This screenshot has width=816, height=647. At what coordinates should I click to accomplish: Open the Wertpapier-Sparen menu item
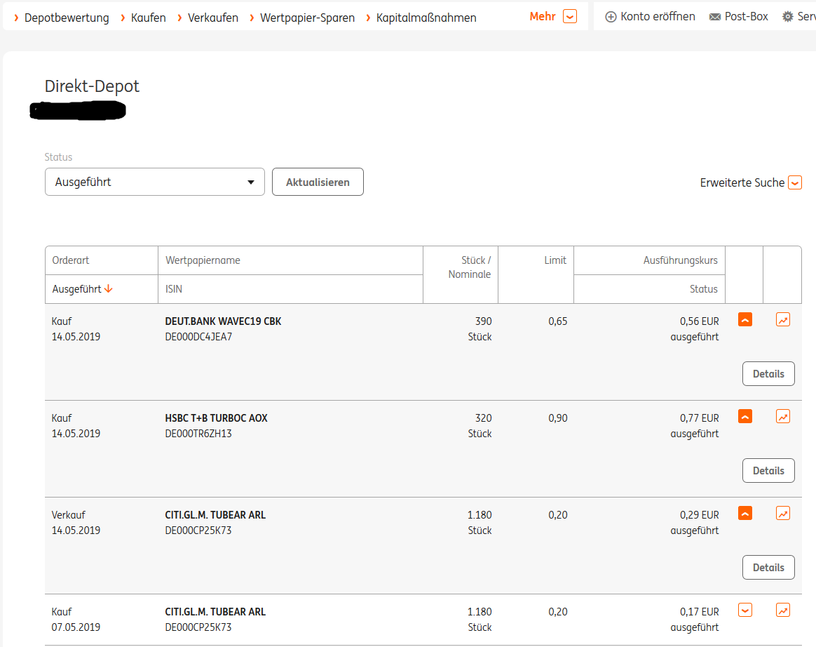307,18
